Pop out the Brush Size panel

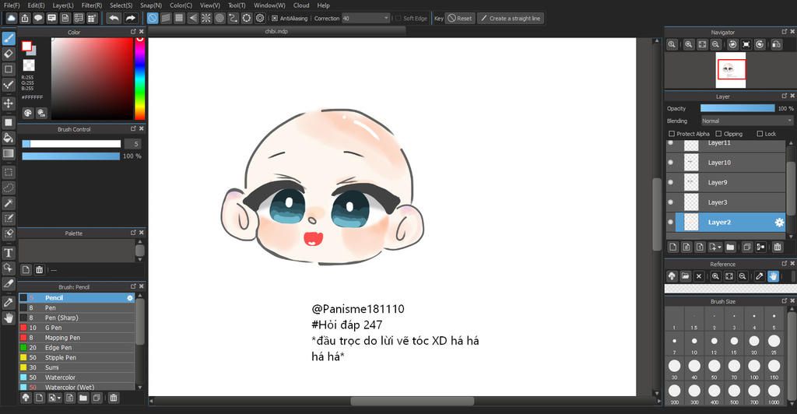pyautogui.click(x=785, y=301)
